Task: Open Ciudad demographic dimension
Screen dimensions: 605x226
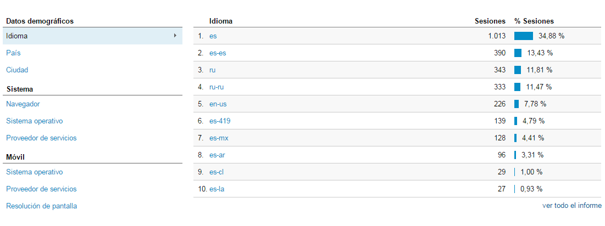Action: pyautogui.click(x=17, y=70)
